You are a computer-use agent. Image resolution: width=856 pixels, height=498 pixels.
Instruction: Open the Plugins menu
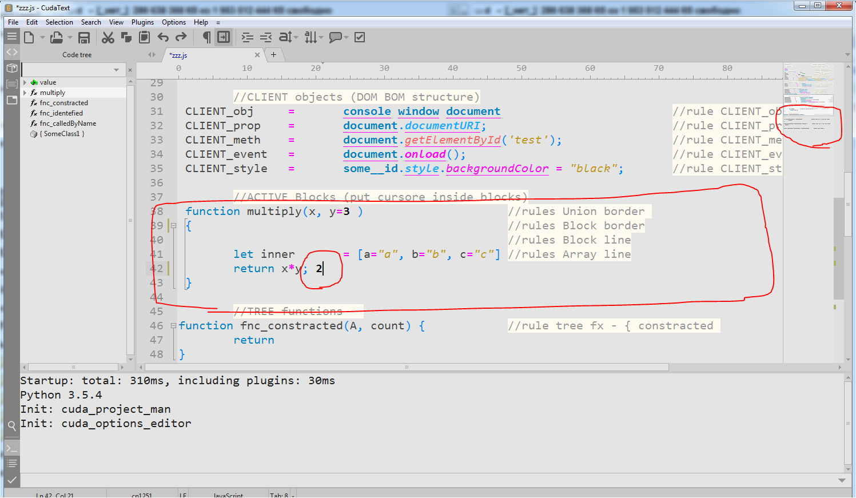(142, 22)
